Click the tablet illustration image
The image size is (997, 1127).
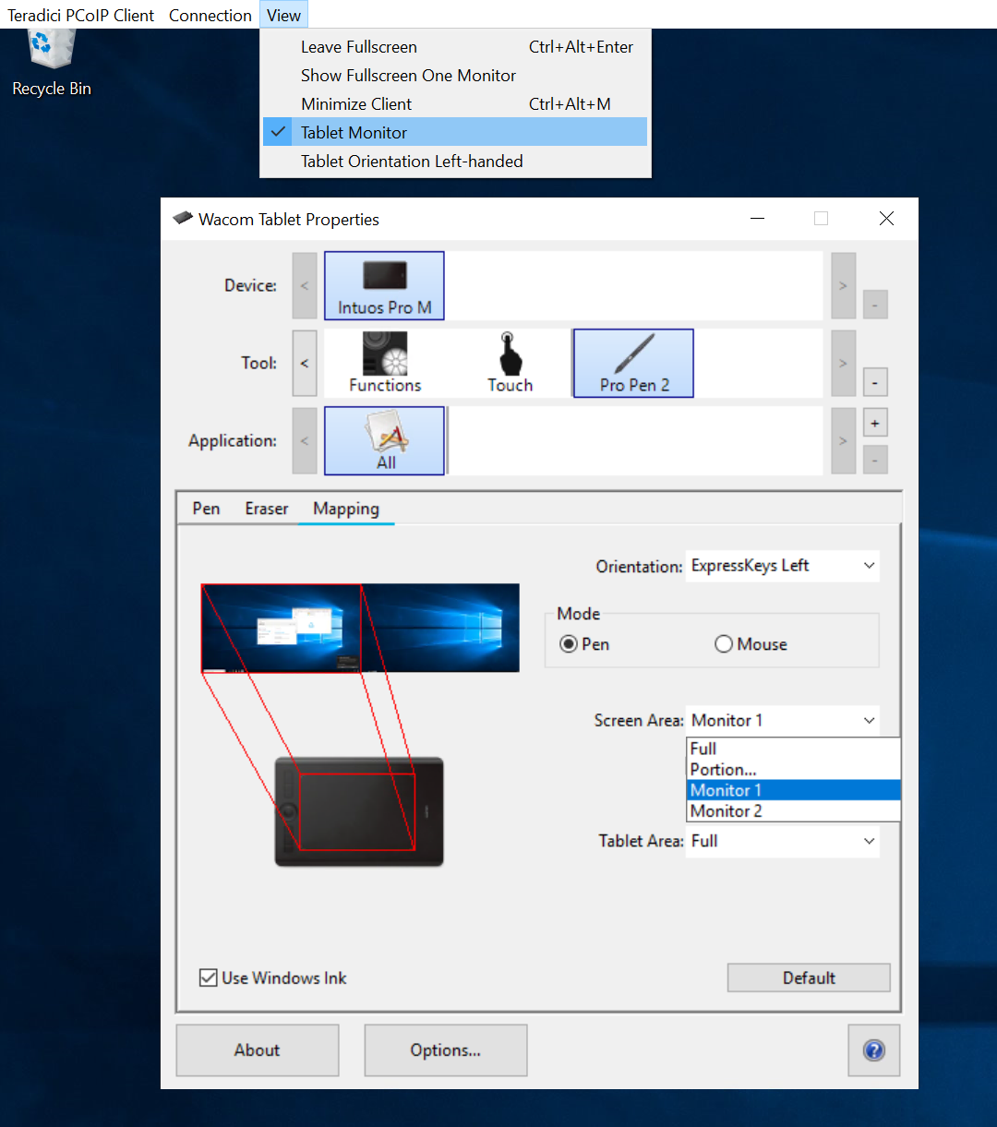pos(359,811)
